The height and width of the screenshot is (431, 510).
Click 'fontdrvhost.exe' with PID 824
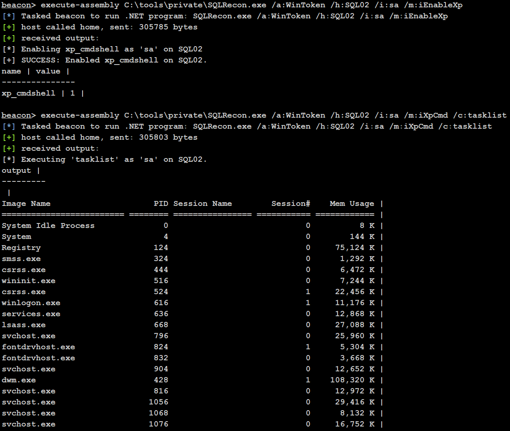[x=38, y=347]
